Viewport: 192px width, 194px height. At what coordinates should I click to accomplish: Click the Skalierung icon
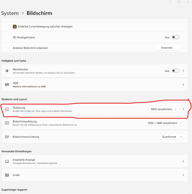tap(7, 109)
